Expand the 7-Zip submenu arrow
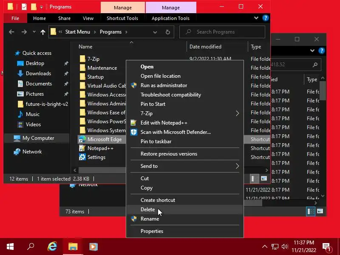The width and height of the screenshot is (340, 255). pos(237,113)
